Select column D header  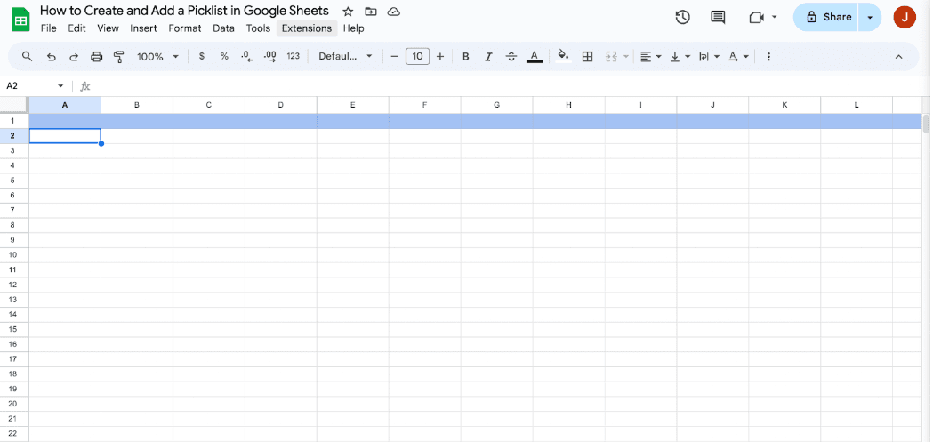(x=281, y=105)
